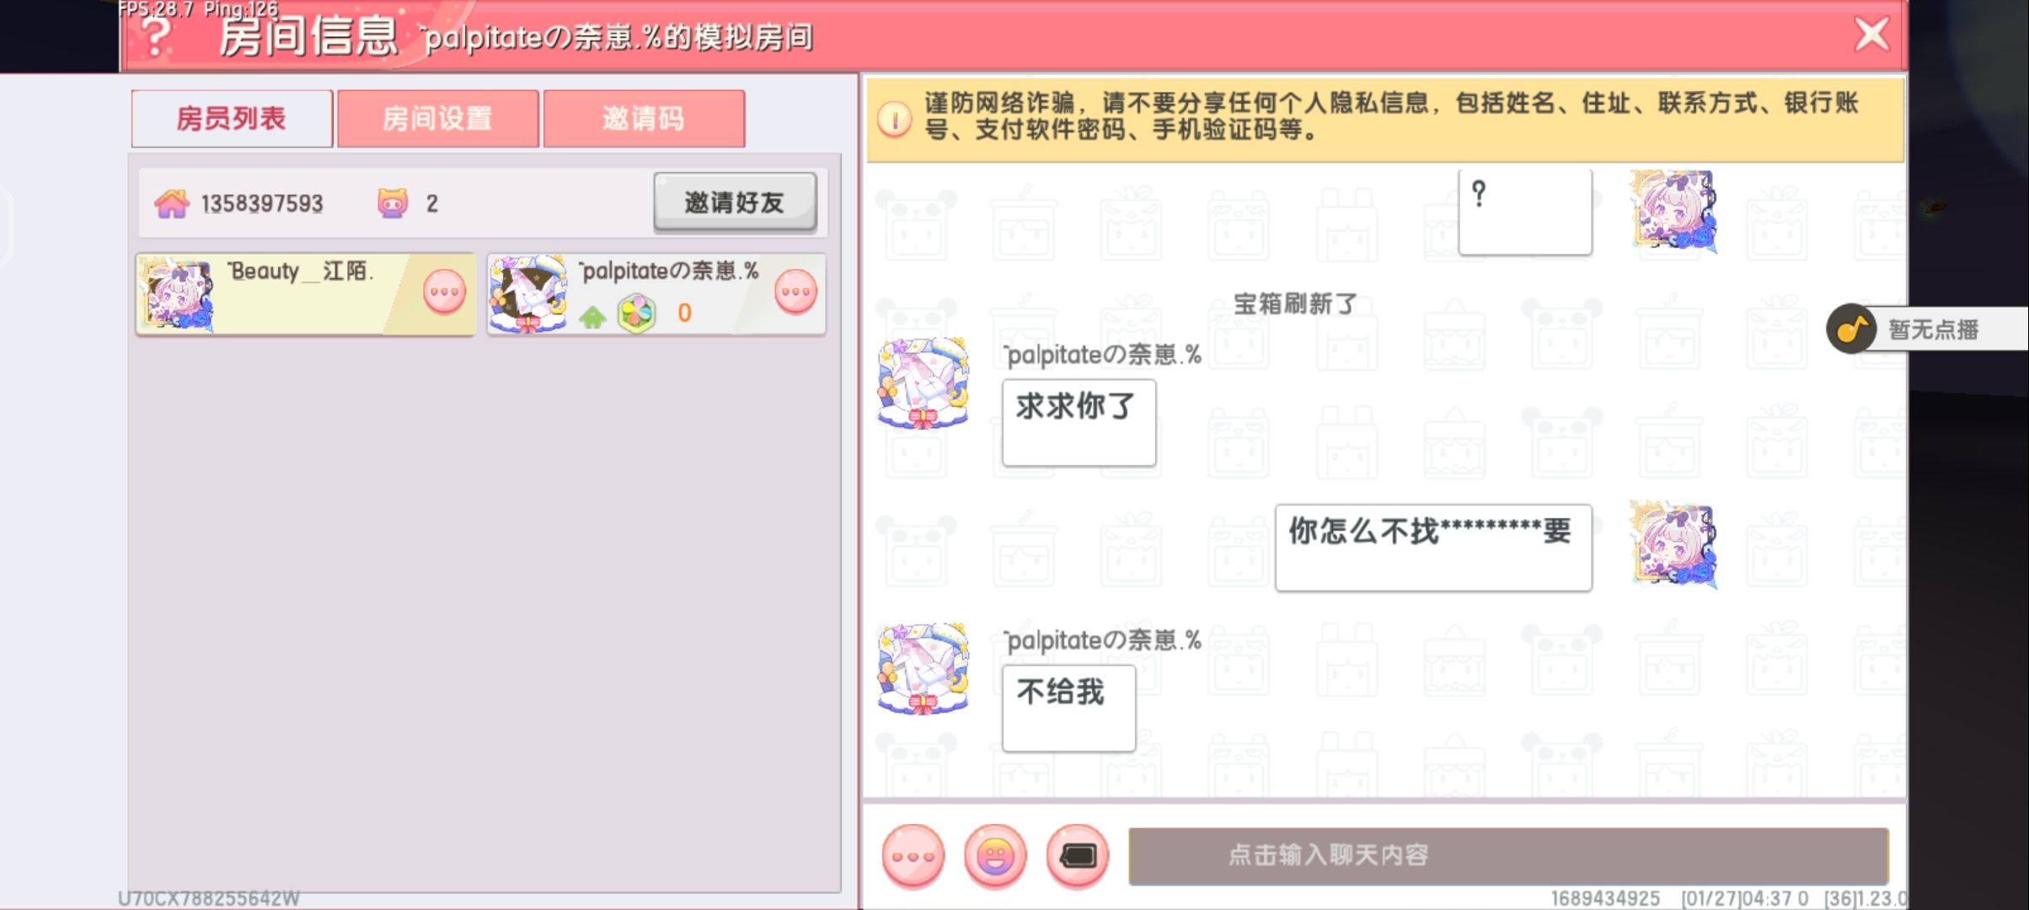
Task: Click the 暂无点播 label
Action: point(1933,329)
